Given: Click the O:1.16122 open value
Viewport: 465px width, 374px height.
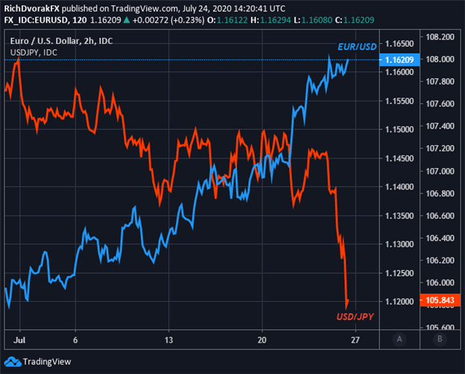Looking at the screenshot, I should tap(227, 20).
